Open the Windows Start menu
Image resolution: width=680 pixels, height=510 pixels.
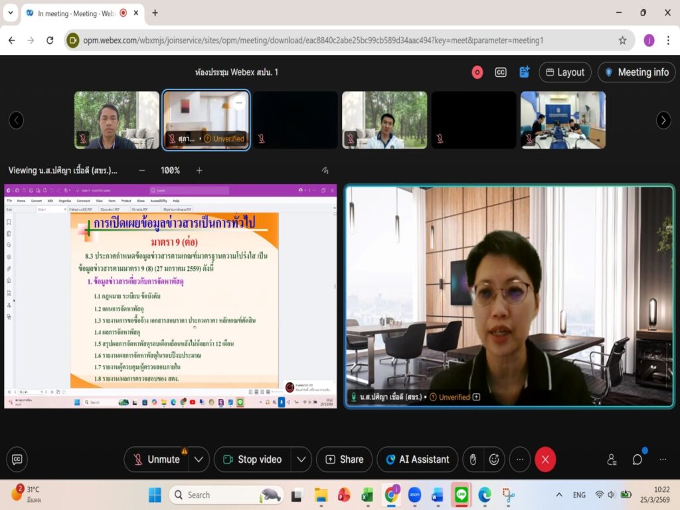point(155,495)
